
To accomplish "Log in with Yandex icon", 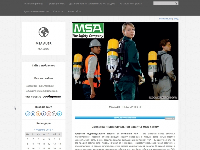I will (49, 114).
